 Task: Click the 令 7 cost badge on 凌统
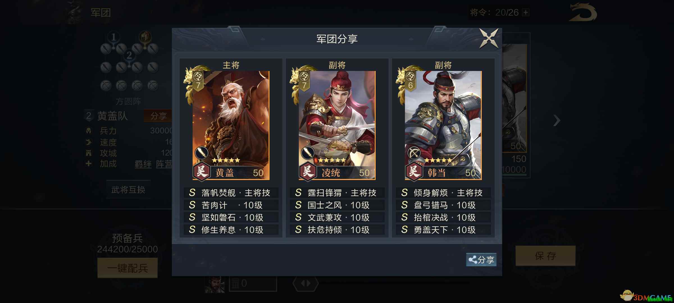pos(304,81)
